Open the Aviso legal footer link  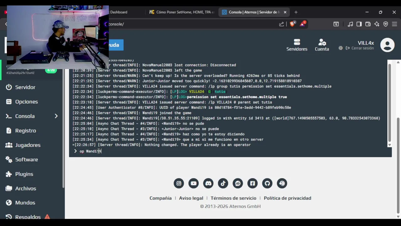(191, 198)
